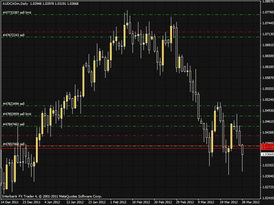Click the current price label 1.03668
This screenshot has width=274, height=205.
[x=268, y=154]
